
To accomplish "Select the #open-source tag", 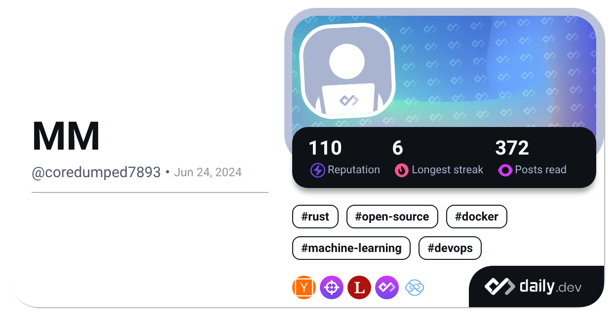I will (x=392, y=217).
